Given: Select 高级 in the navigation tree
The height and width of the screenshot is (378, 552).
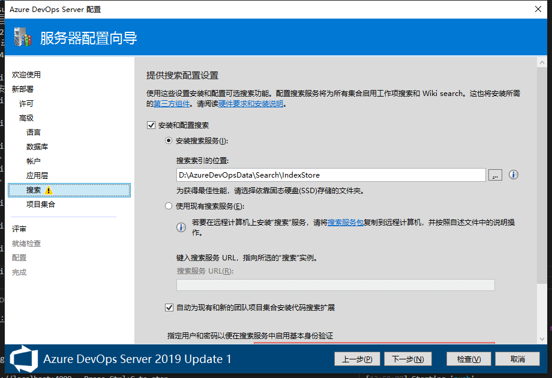Looking at the screenshot, I should coord(26,118).
